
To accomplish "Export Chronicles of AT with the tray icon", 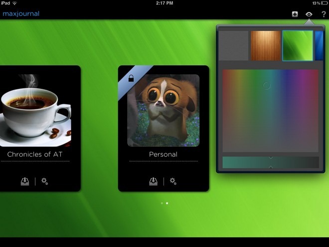I will [25, 182].
